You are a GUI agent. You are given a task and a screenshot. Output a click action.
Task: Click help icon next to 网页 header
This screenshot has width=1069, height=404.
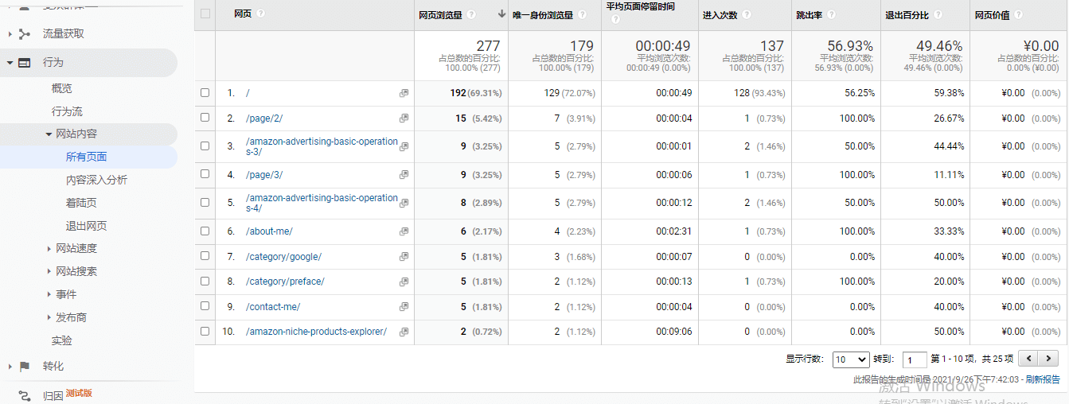pos(261,14)
